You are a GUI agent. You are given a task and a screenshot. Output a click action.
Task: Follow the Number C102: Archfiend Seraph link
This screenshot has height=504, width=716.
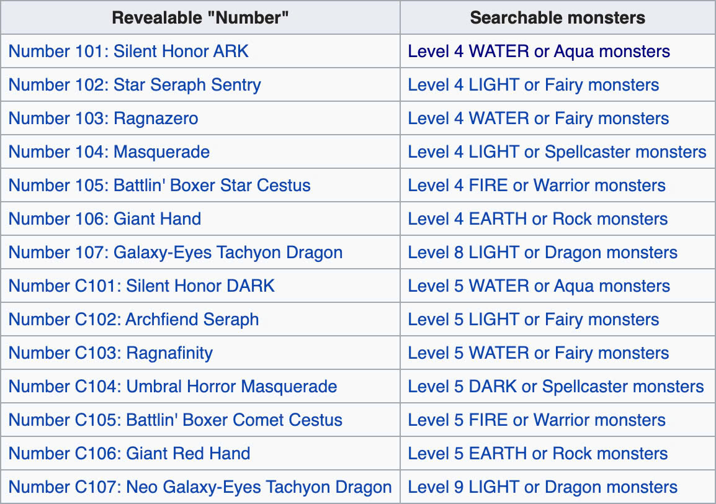(134, 320)
